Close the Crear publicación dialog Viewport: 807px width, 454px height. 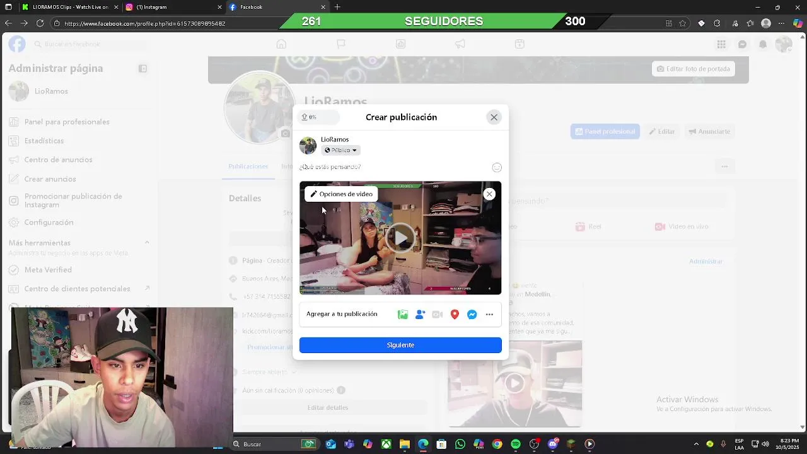494,117
